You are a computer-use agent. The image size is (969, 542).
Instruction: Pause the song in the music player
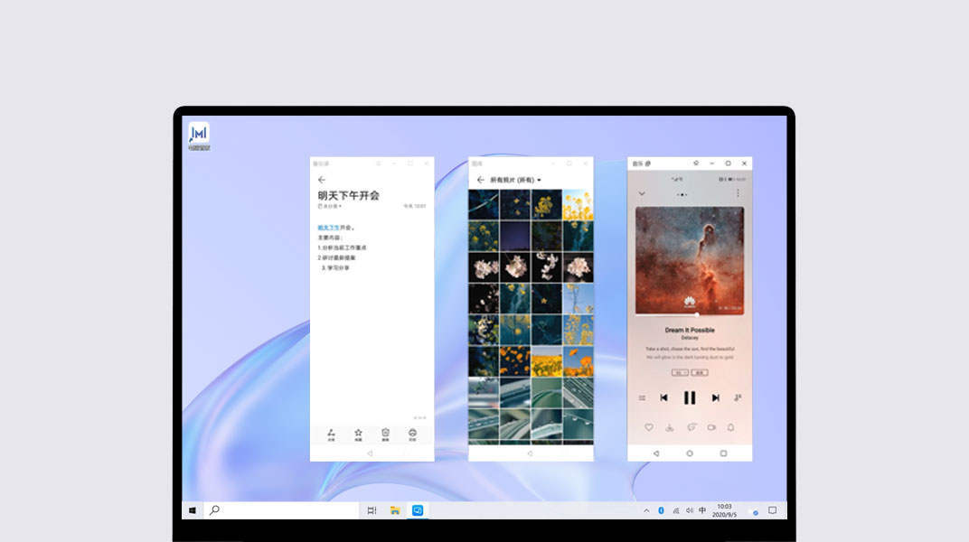(690, 397)
